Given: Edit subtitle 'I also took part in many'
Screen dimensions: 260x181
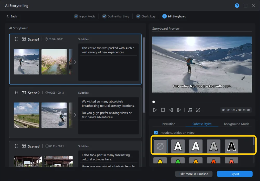Looking at the screenshot, I should tap(108, 157).
